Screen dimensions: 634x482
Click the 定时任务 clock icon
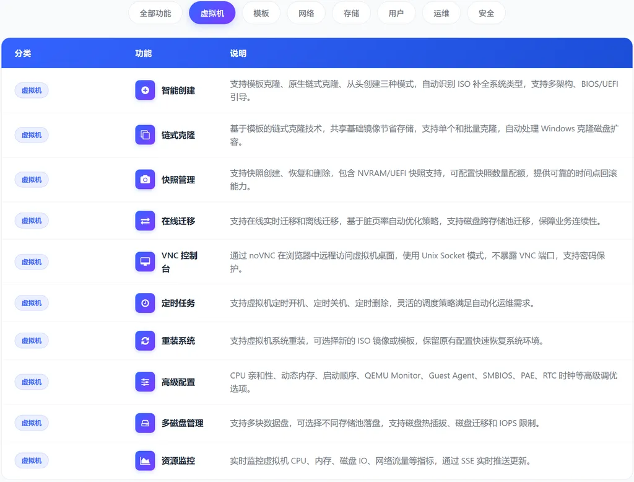point(145,303)
